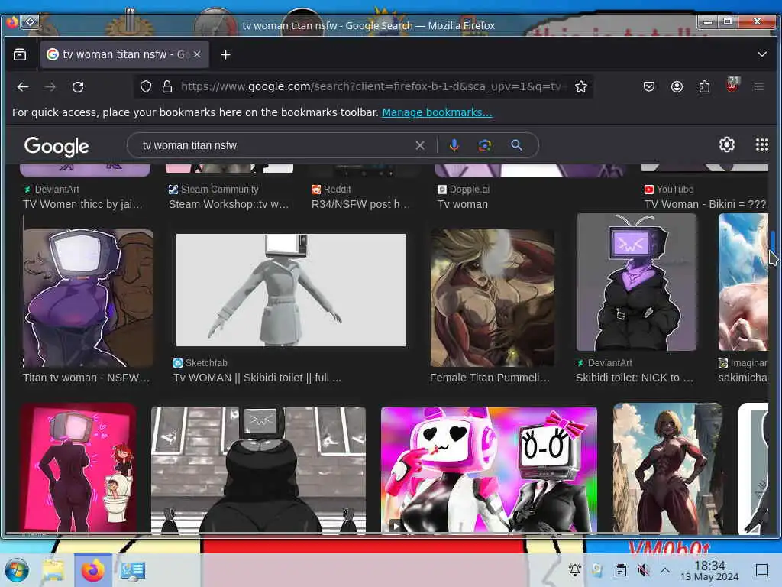This screenshot has width=782, height=587.
Task: Open the Firefox hamburger application menu
Action: point(759,86)
